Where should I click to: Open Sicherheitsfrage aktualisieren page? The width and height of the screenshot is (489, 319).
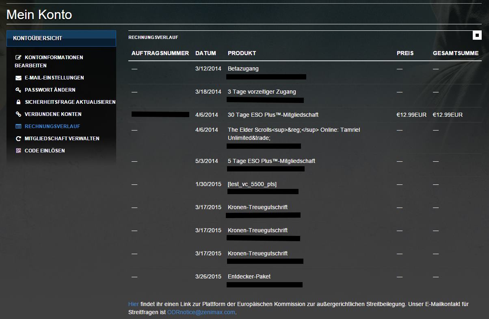click(x=70, y=102)
